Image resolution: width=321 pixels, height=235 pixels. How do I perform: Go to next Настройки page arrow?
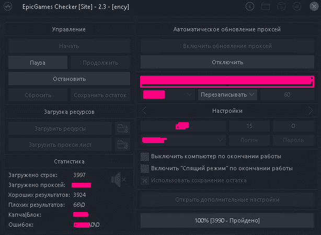[311, 111]
